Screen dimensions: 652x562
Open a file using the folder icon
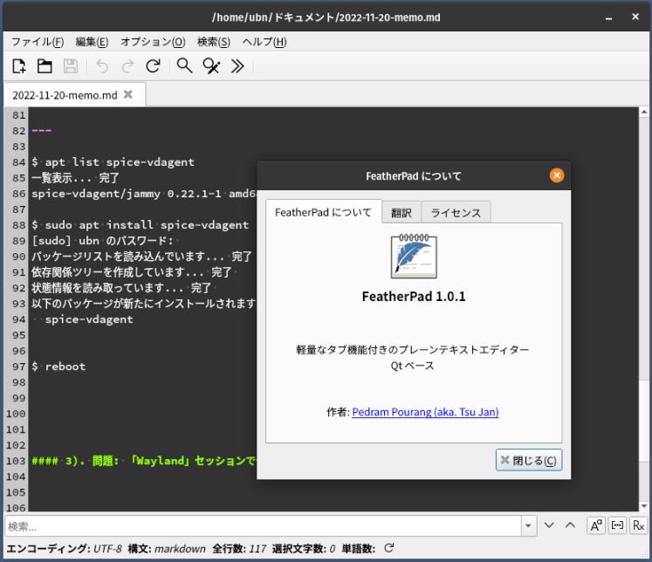45,66
